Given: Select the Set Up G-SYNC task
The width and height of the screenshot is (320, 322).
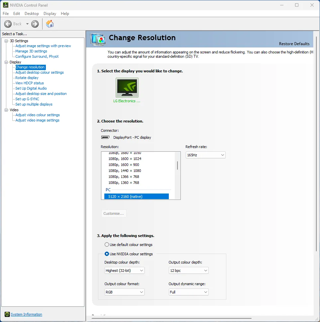Looking at the screenshot, I should coord(27,99).
